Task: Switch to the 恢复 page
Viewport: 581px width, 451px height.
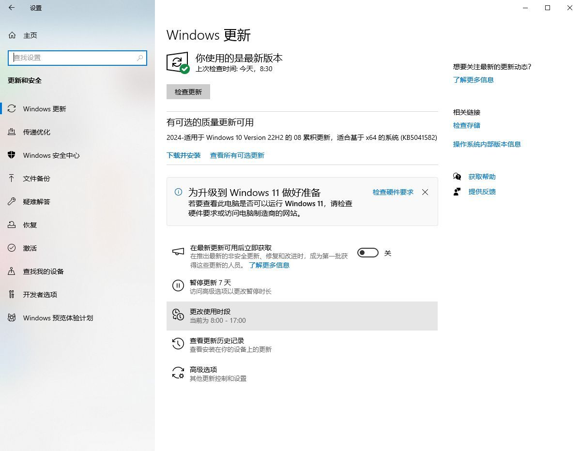Action: (77, 225)
